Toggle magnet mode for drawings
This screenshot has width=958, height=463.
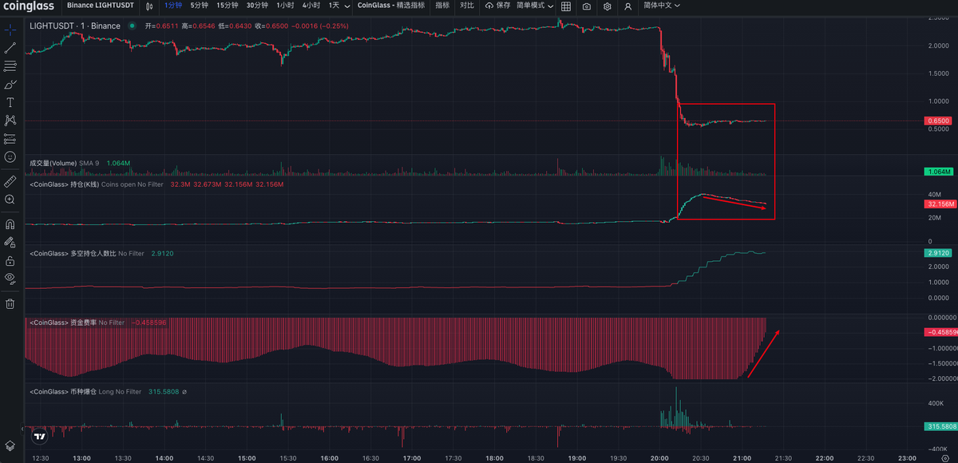click(10, 224)
